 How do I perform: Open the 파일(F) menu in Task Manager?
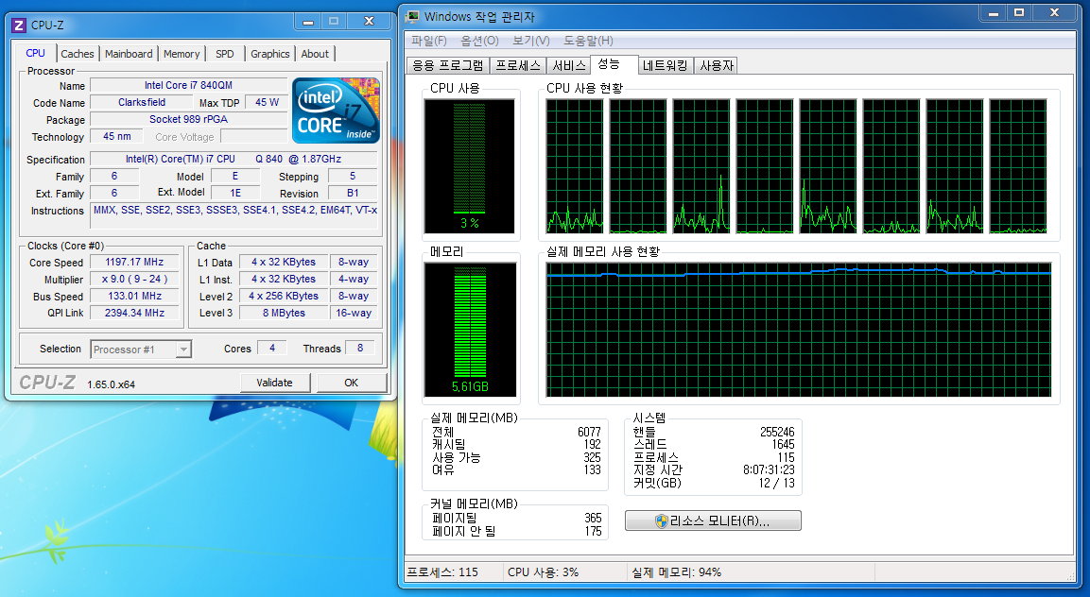[429, 41]
